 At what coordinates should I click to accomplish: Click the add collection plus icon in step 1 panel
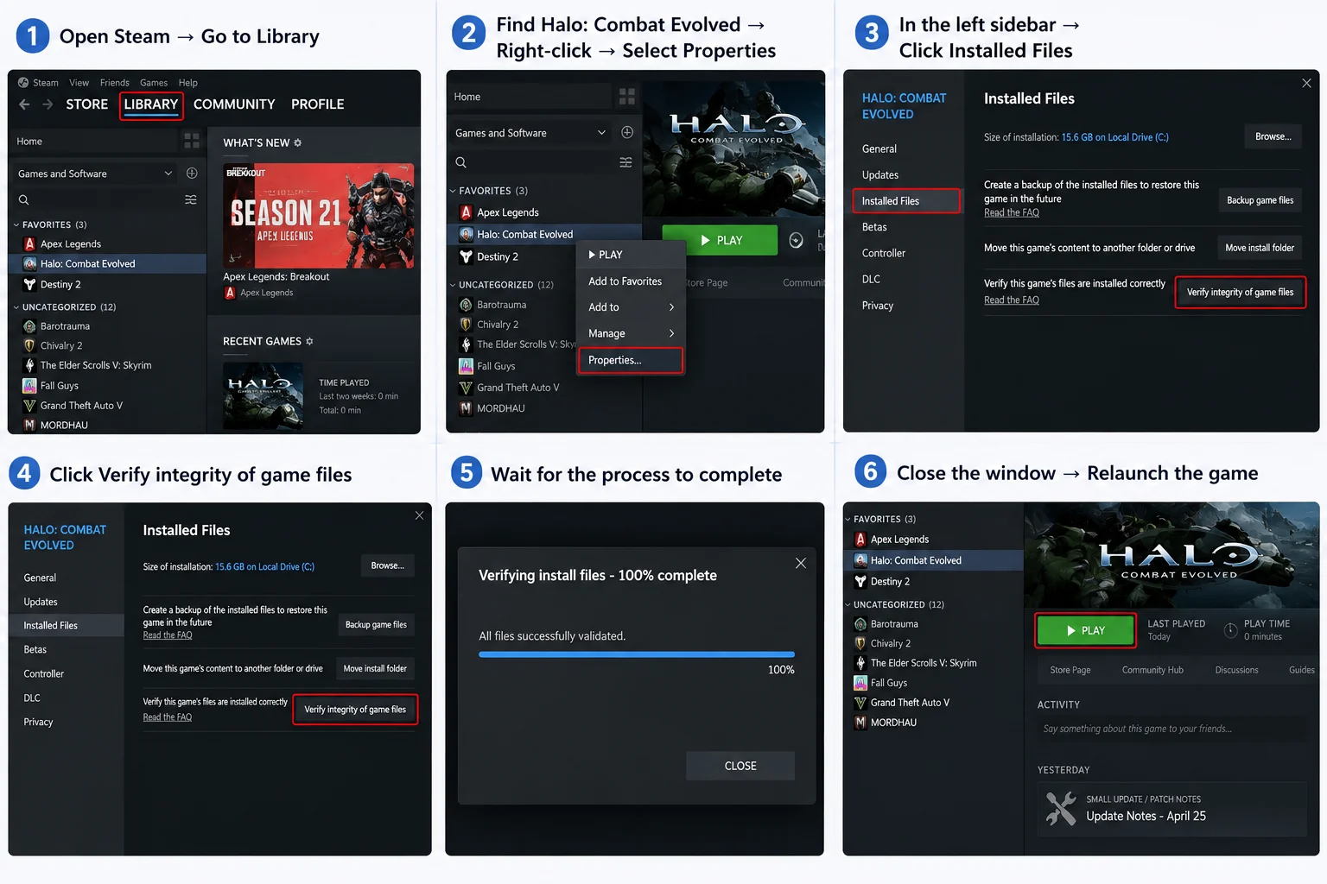click(x=192, y=174)
